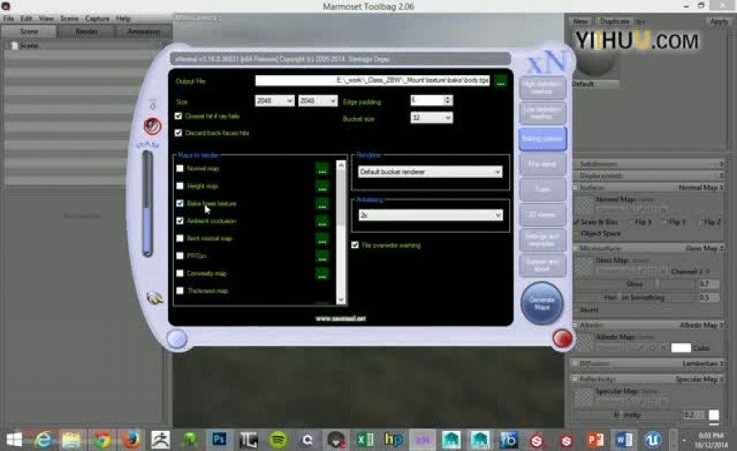Open Normal map options green button
This screenshot has height=451, width=737.
(x=322, y=169)
